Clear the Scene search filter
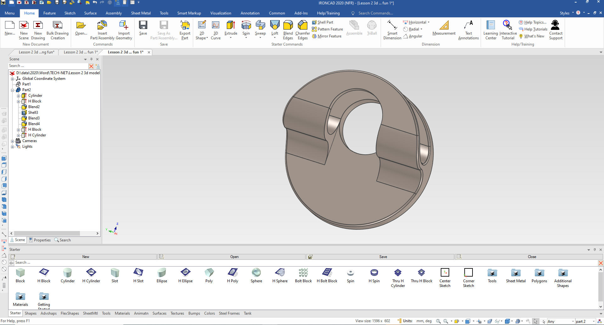 91,66
